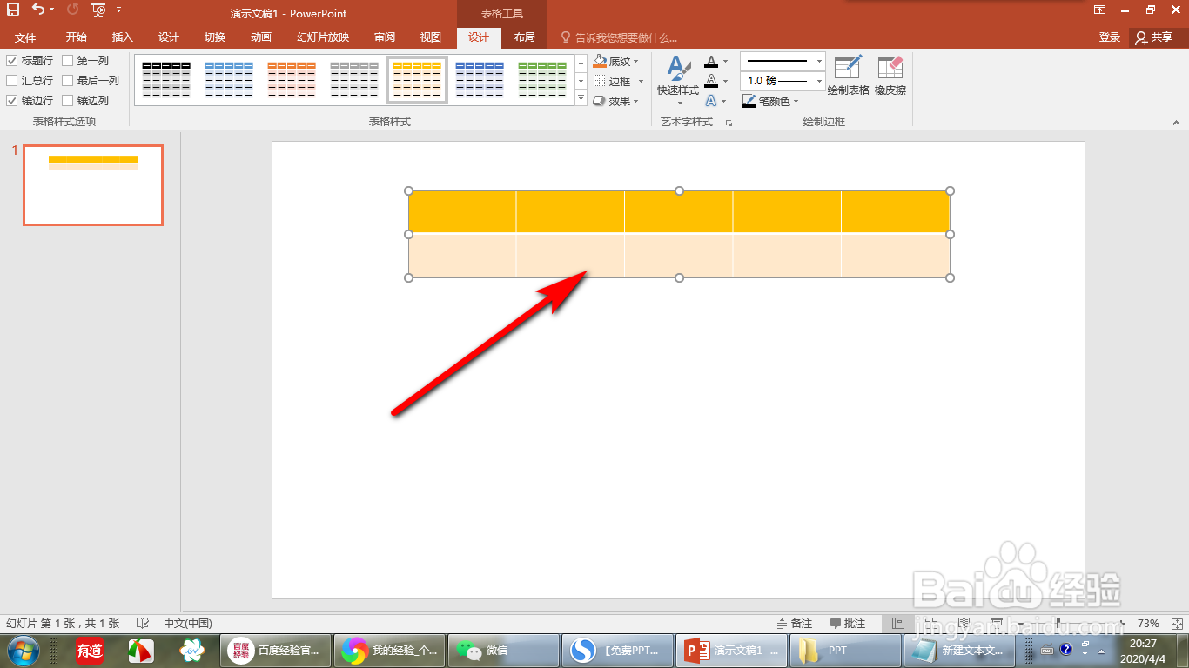Click the Redo icon in title bar
Image resolution: width=1189 pixels, height=668 pixels.
tap(72, 10)
